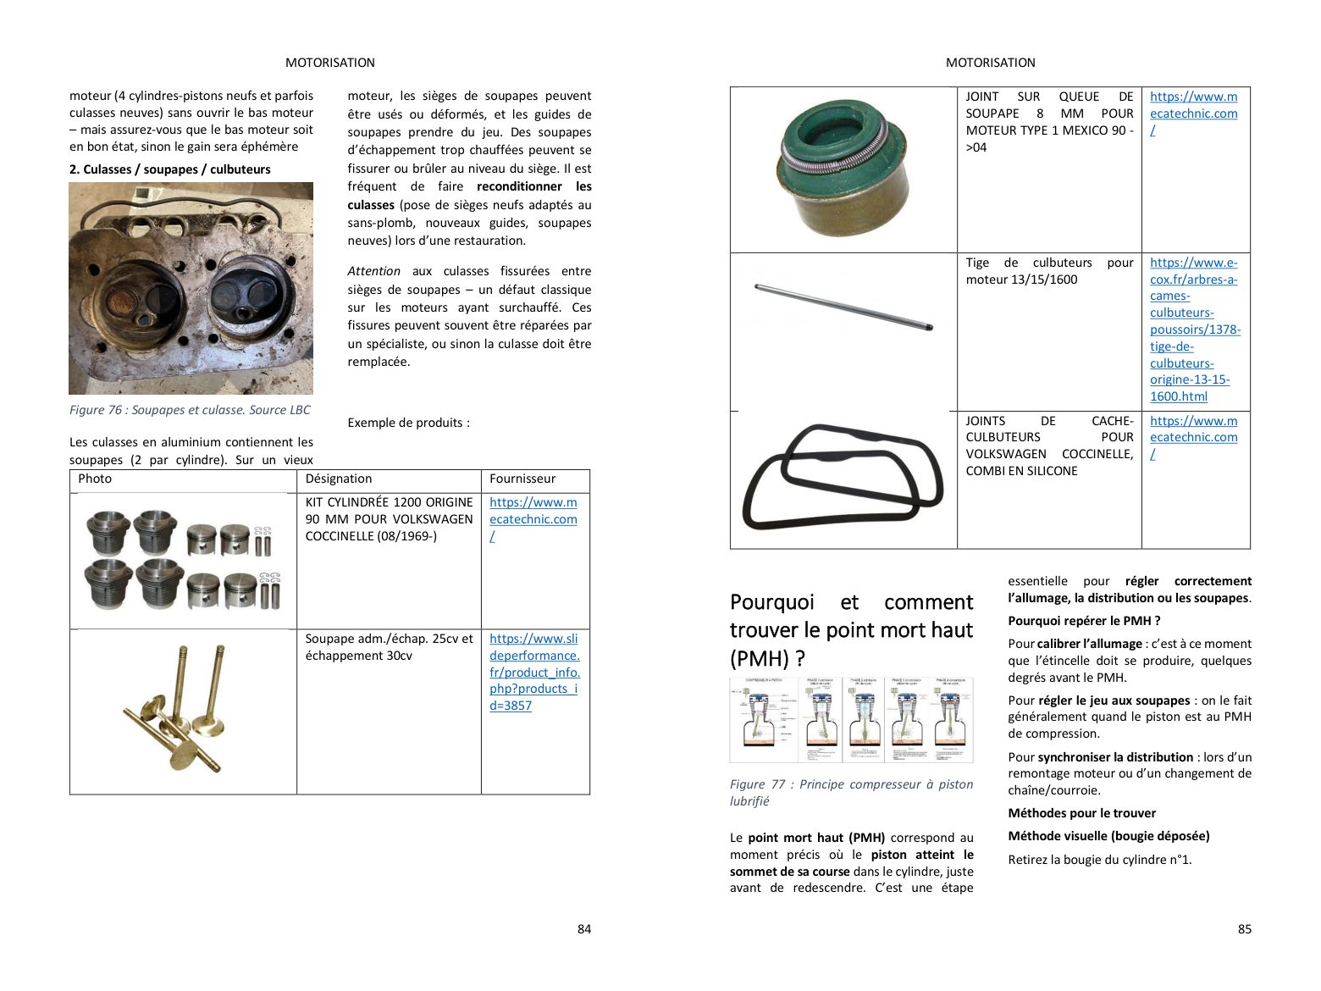Open mecatechnic link for rocker cover gaskets

[1194, 437]
